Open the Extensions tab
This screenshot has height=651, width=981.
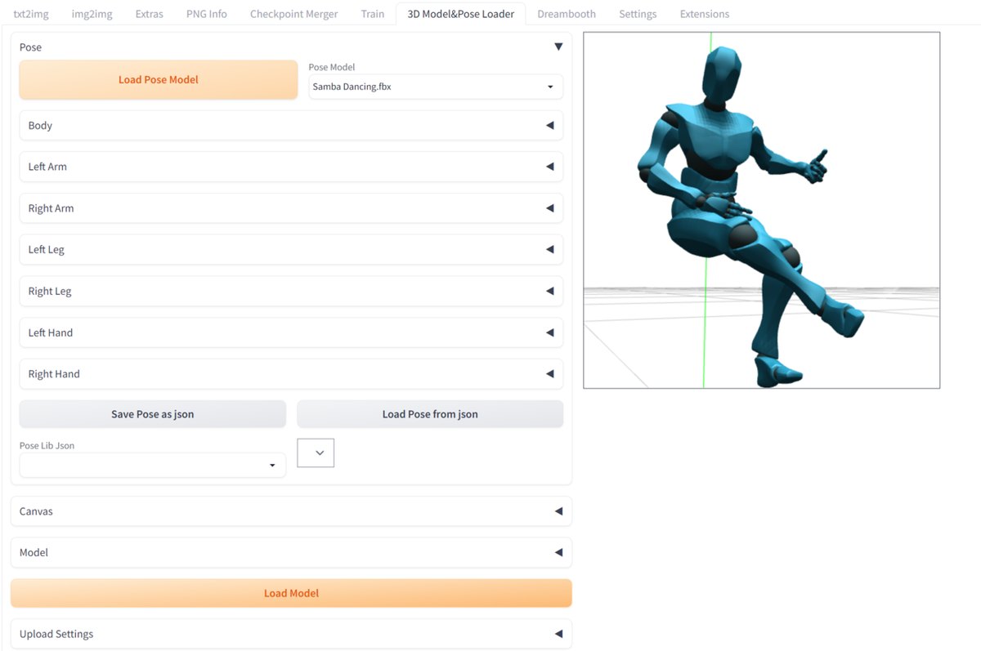point(704,14)
